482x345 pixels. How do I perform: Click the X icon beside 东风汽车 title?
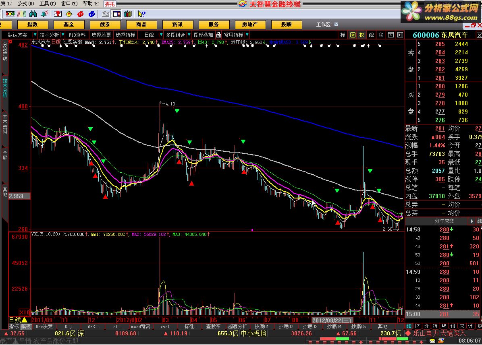click(x=479, y=35)
